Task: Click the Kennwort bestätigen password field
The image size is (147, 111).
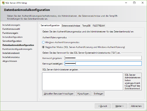Action: (x=103, y=64)
